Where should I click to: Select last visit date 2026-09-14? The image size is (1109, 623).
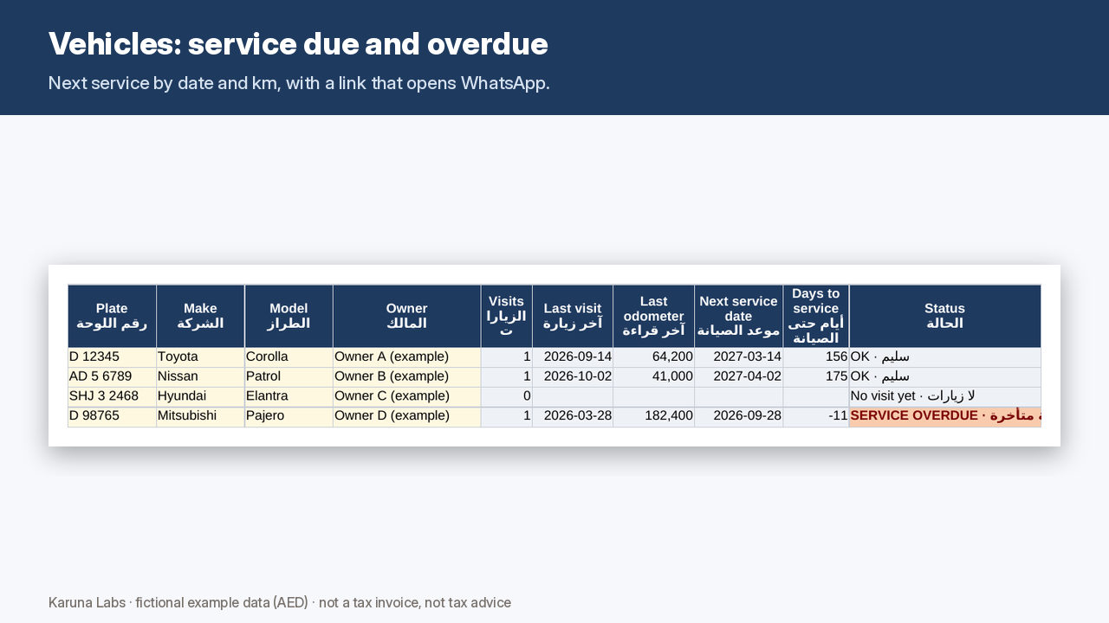coord(573,357)
